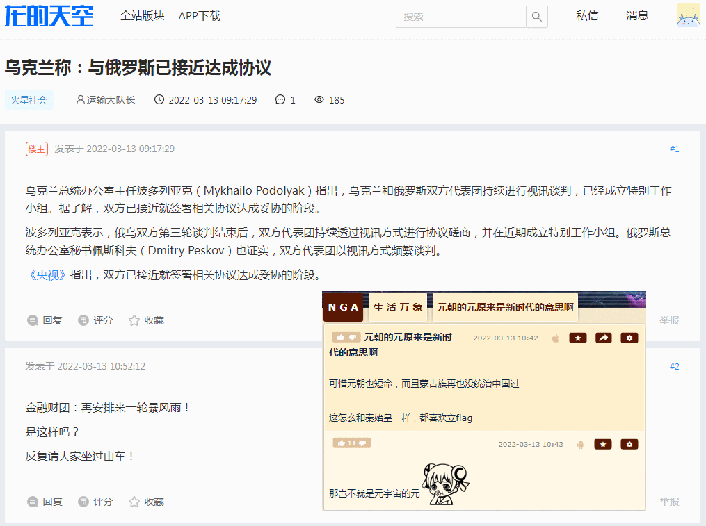Image resolution: width=706 pixels, height=526 pixels.
Task: Click the NGA tab in embedded image
Action: point(343,307)
